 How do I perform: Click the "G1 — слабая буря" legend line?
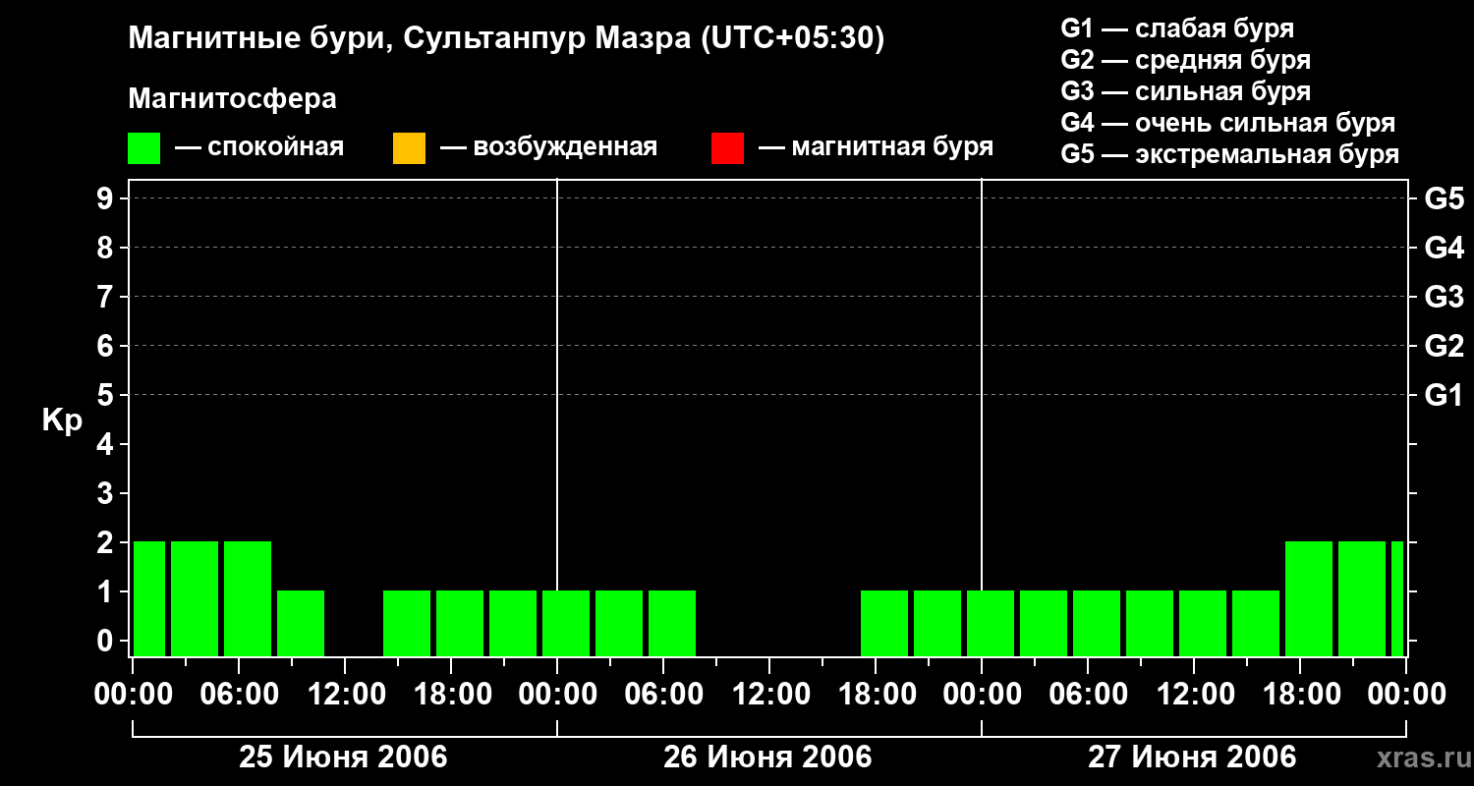point(1177,28)
